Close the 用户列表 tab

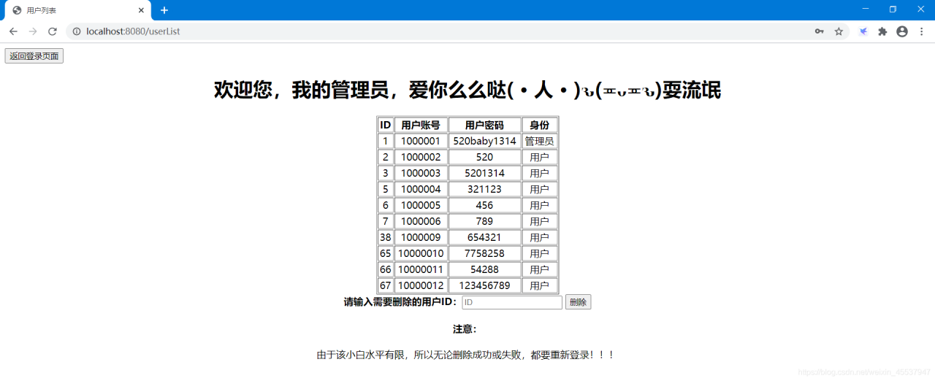pyautogui.click(x=140, y=10)
